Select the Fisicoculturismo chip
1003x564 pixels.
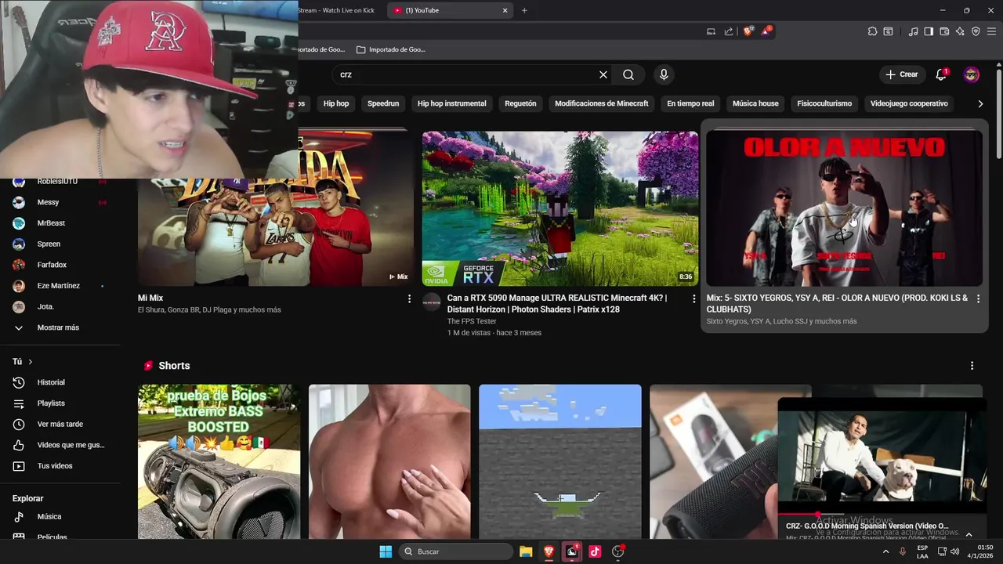tap(824, 103)
